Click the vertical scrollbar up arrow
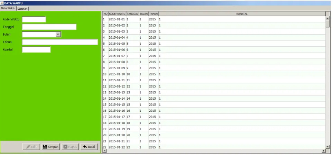This screenshot has height=155, width=333. point(327,18)
